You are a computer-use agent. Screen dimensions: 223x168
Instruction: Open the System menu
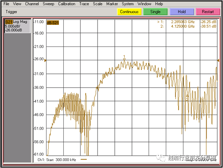tap(128, 4)
